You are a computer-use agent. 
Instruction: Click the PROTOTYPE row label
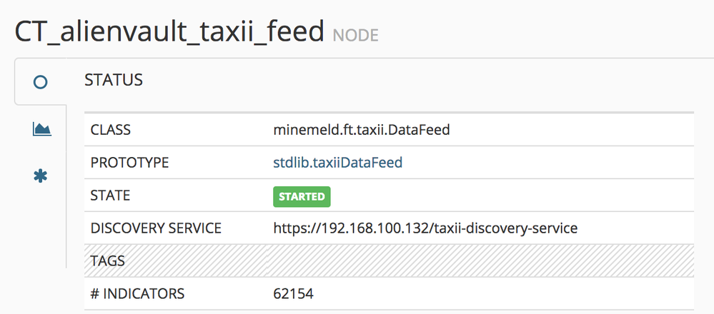(129, 163)
